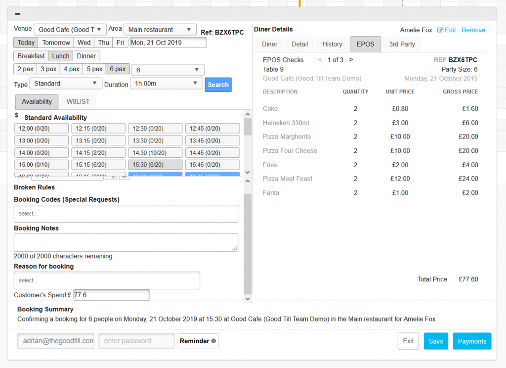Select 15:30 (6/20) time slot
Viewport: 506px width, 368px height.
[155, 164]
